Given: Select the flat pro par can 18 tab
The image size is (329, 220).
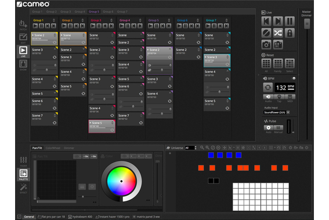Looking at the screenshot, I should coord(52,217).
